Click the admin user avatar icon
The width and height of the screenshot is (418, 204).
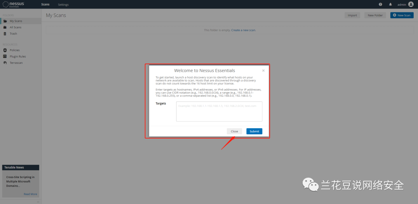(411, 4)
